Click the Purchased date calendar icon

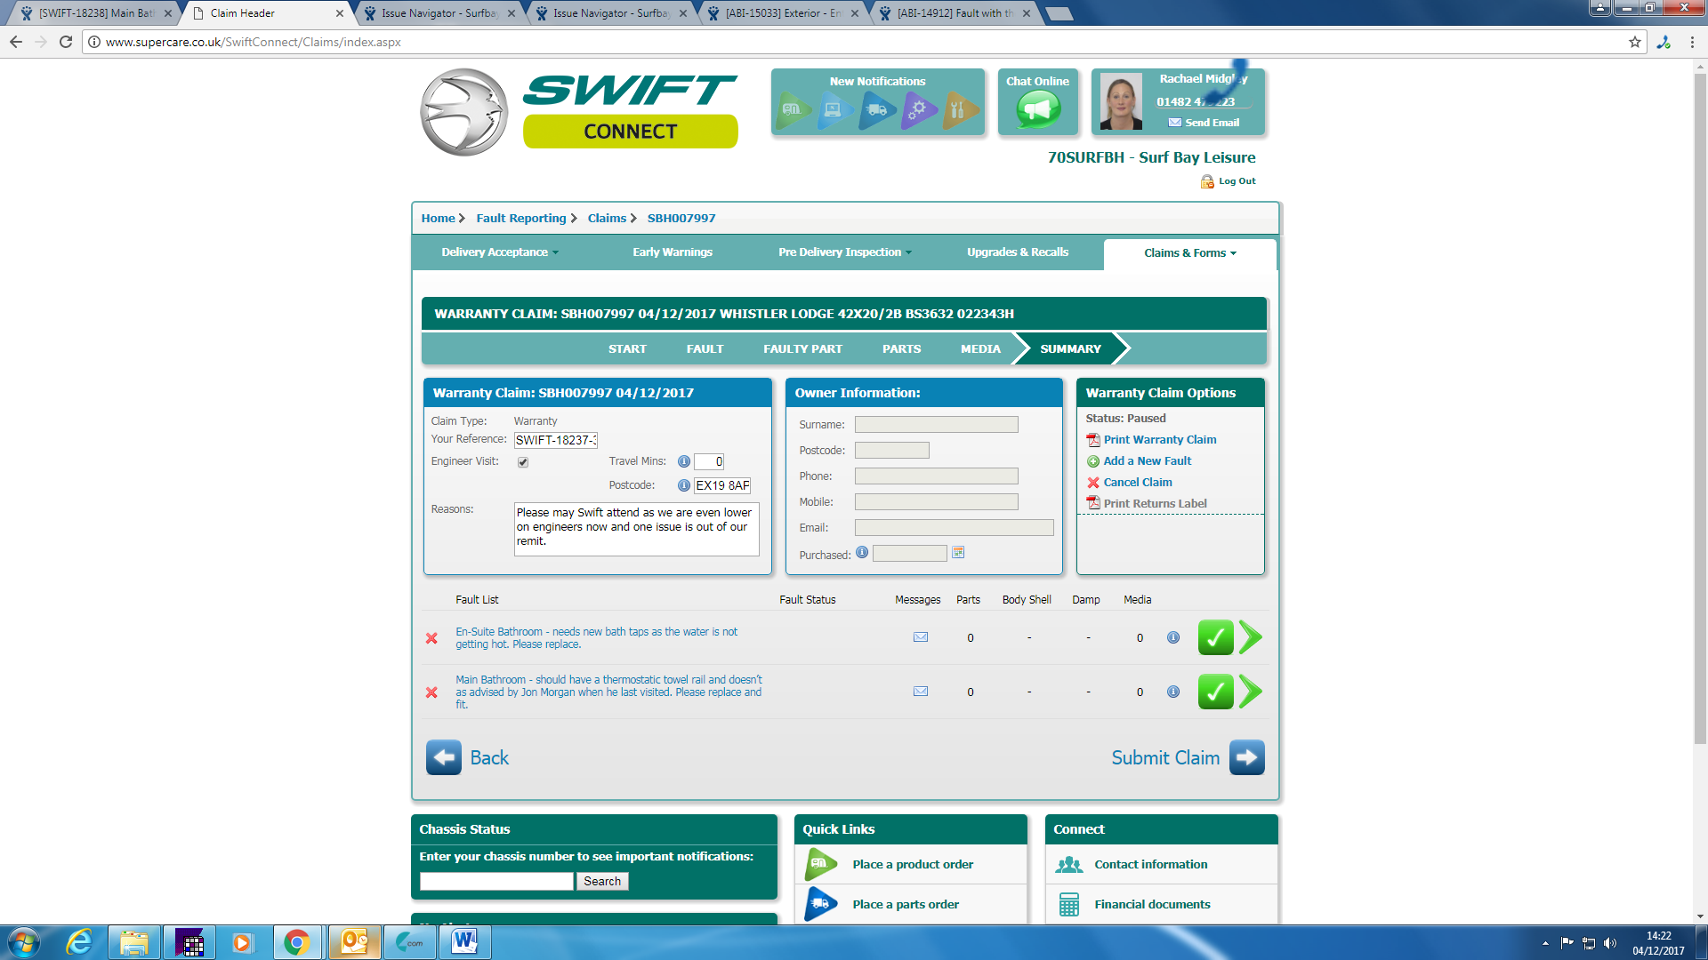958,553
